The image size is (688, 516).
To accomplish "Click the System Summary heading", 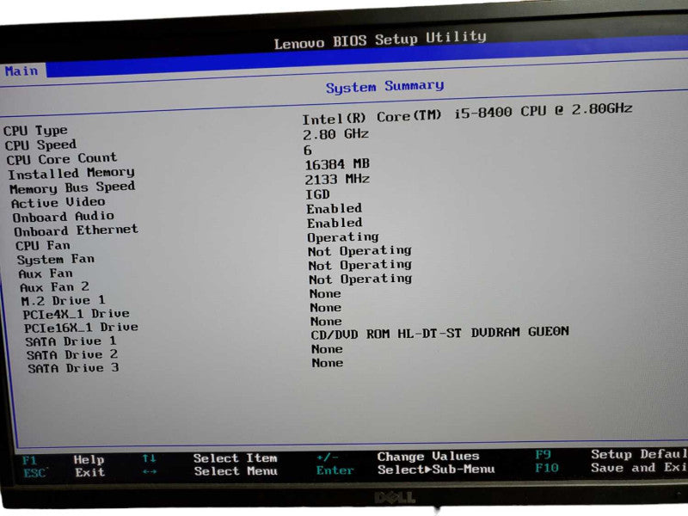I will (x=384, y=87).
